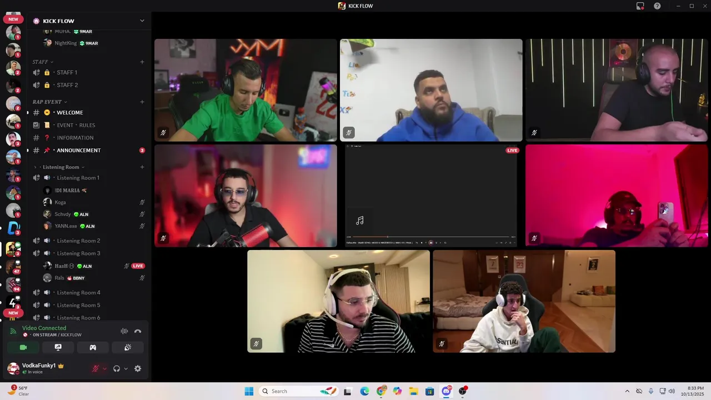Image resolution: width=711 pixels, height=400 pixels.
Task: Open the ON STREAM / KICK FLOW link
Action: tap(52, 335)
